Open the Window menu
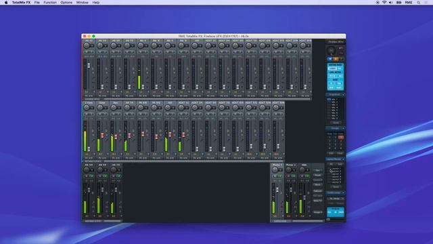The width and height of the screenshot is (433, 244). (x=83, y=3)
